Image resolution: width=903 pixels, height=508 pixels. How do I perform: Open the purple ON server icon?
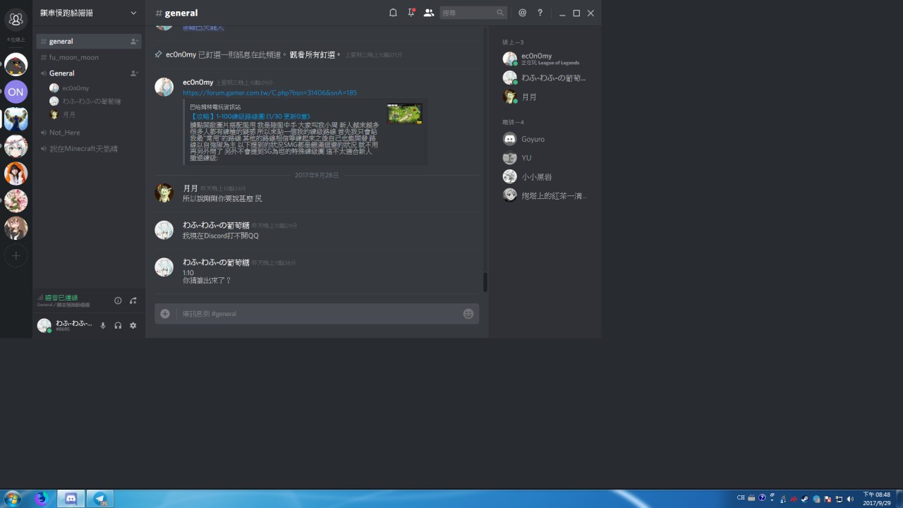tap(16, 92)
